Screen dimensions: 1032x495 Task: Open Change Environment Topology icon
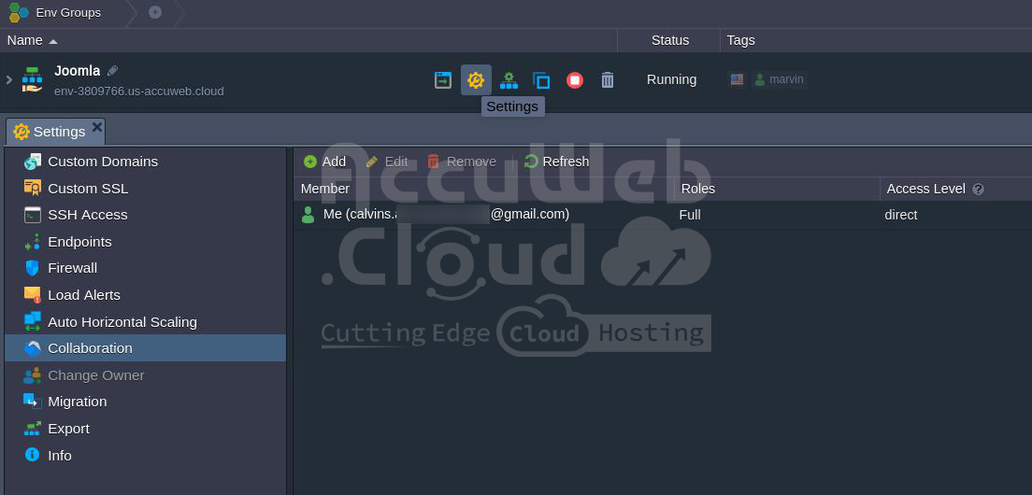[x=509, y=80]
